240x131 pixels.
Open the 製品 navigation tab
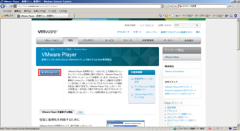[70, 40]
